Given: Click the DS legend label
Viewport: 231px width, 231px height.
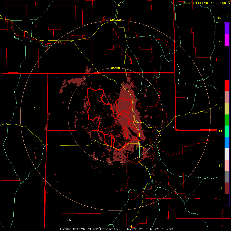Looking at the screenshot, I should (220, 154).
